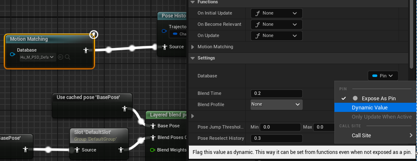The image size is (419, 161).
Task: Toggle Expose As Pin option
Action: [x=376, y=98]
